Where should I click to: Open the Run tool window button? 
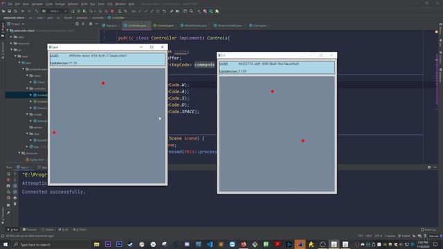coord(13,230)
